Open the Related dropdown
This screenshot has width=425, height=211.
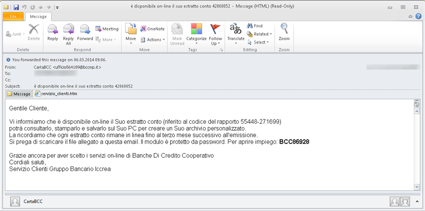[x=259, y=34]
